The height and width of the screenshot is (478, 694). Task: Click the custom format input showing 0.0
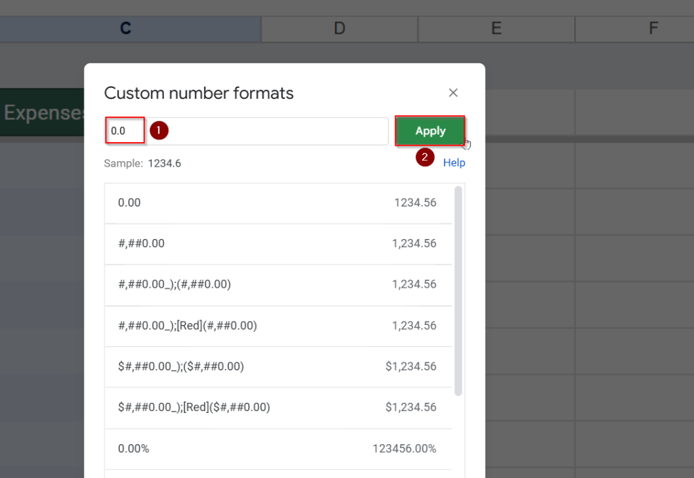(125, 130)
